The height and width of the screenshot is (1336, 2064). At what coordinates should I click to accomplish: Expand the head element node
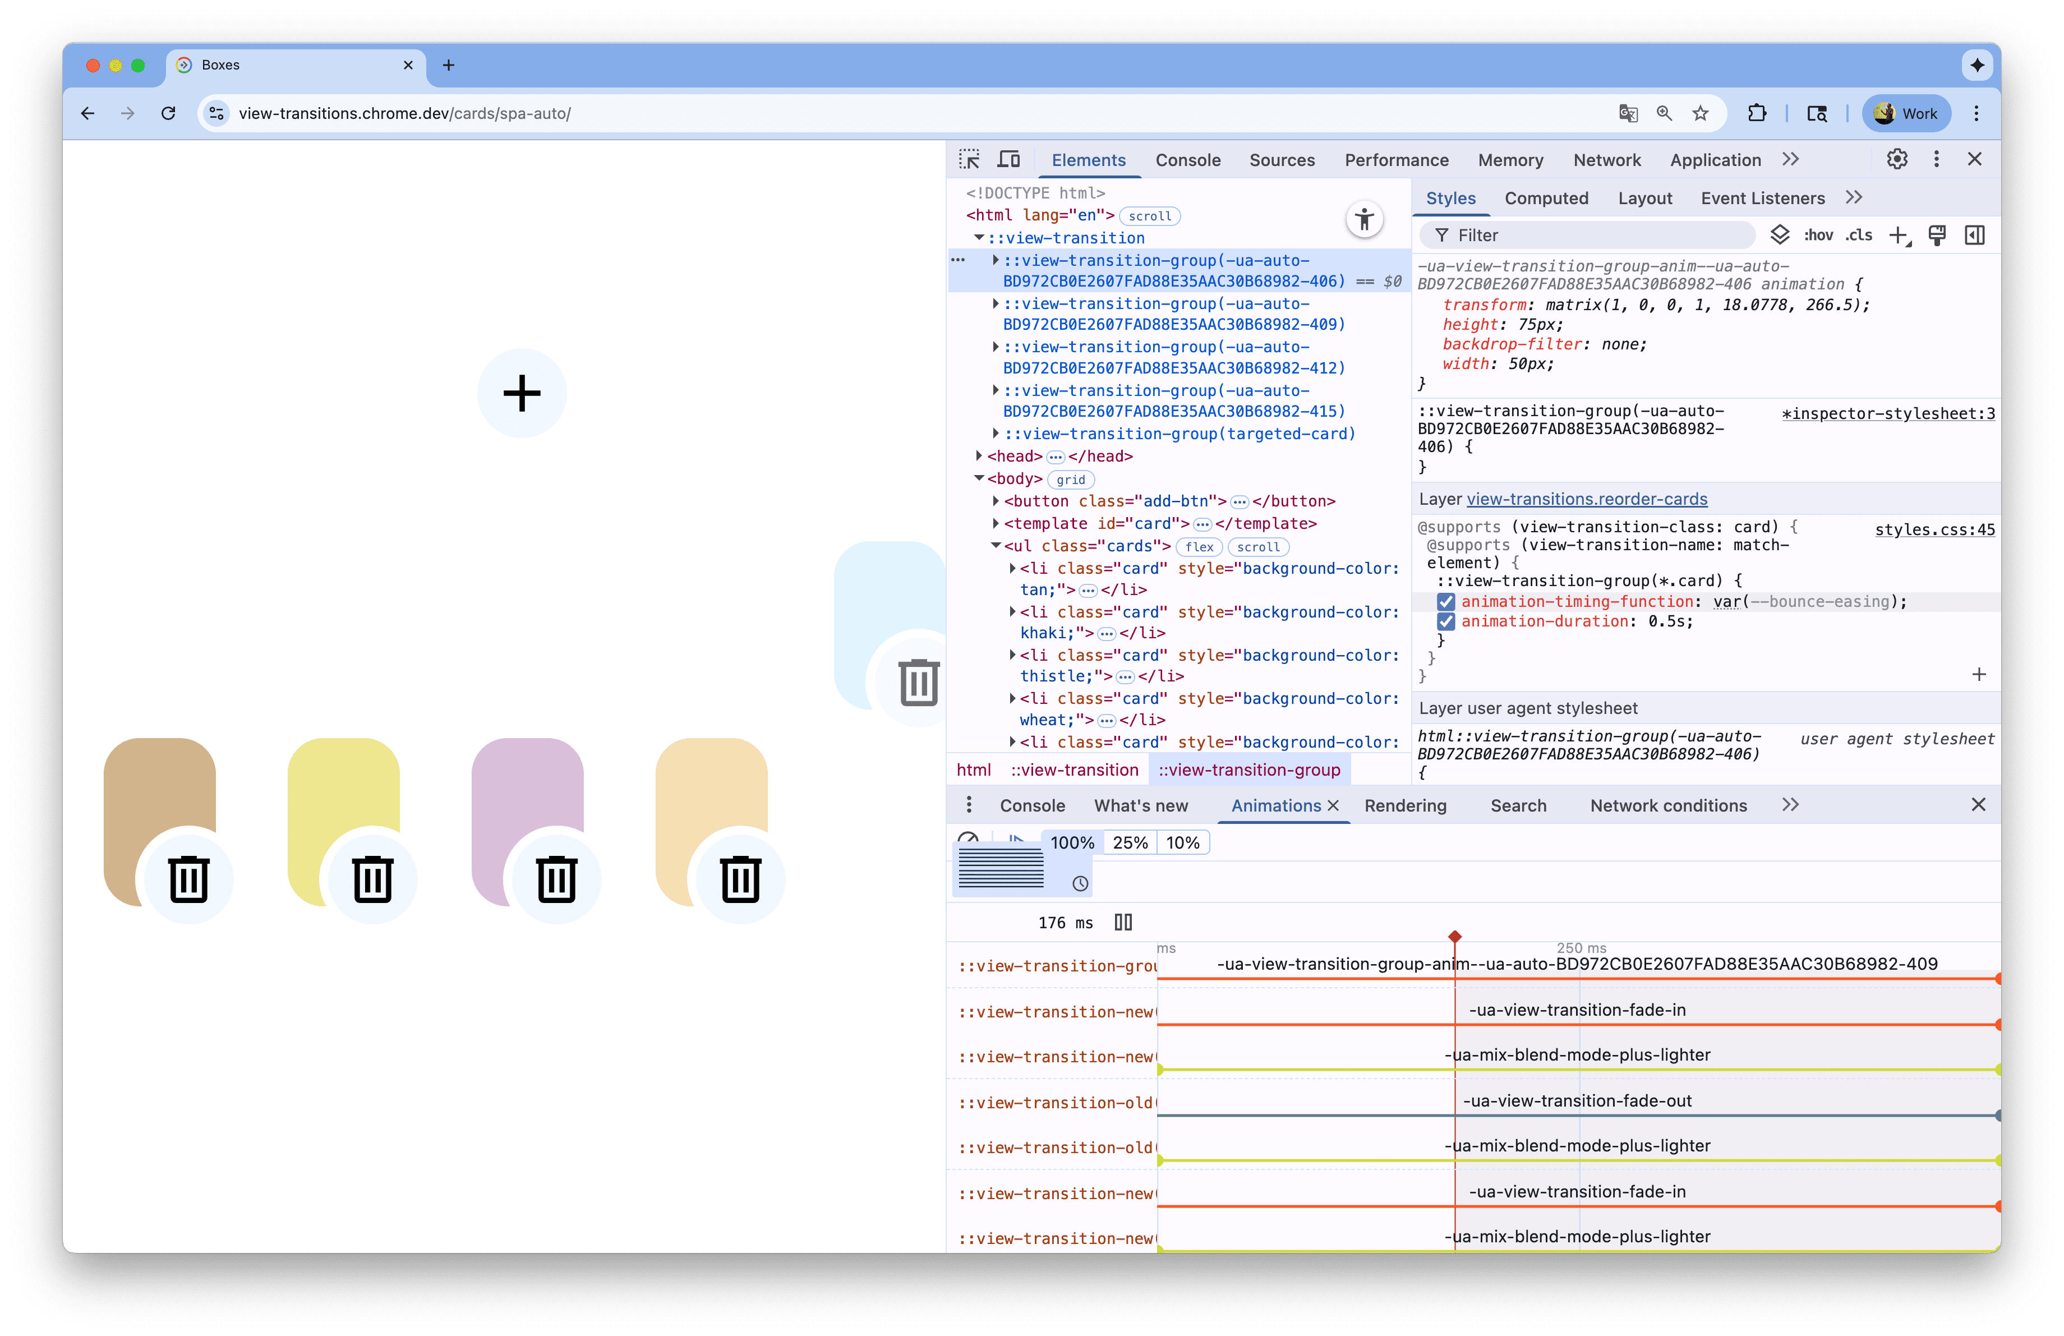pos(979,456)
